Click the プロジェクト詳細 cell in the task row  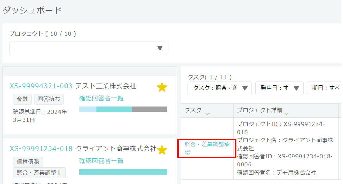(285, 148)
